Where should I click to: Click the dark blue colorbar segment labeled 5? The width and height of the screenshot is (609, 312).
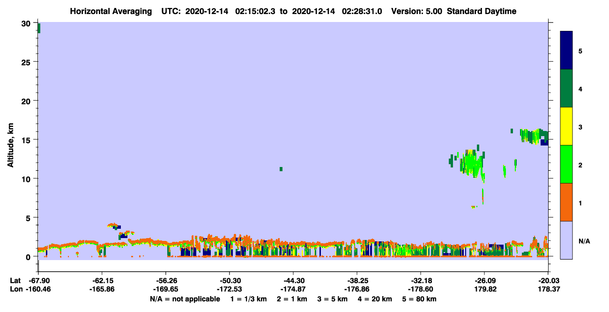[566, 51]
